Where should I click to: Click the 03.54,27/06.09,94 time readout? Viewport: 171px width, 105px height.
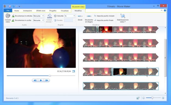point(64,71)
